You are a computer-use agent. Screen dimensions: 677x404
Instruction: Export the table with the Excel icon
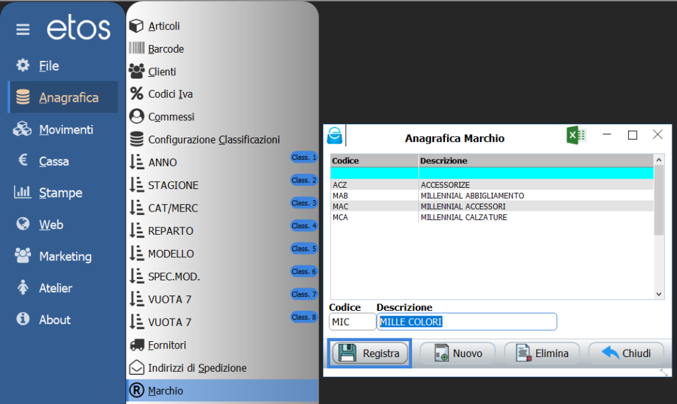point(576,135)
